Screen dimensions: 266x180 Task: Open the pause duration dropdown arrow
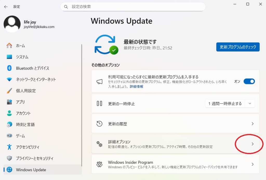250,103
